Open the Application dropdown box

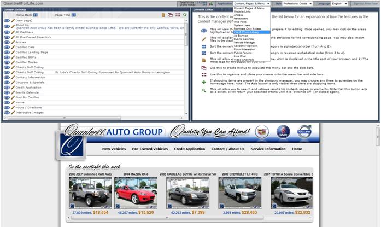click(251, 4)
